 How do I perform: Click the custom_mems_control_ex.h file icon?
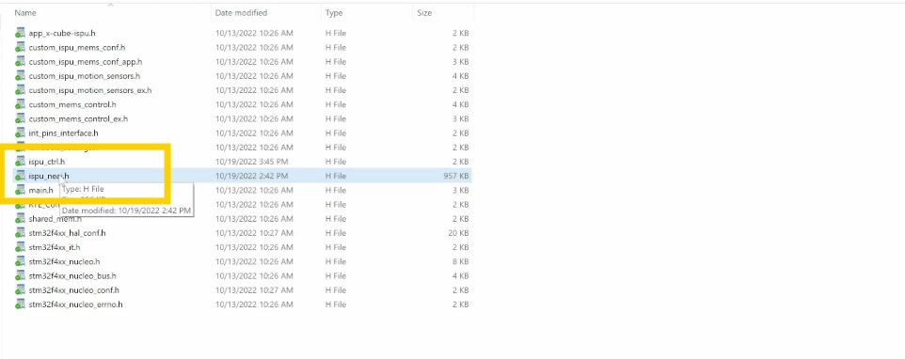click(x=20, y=118)
